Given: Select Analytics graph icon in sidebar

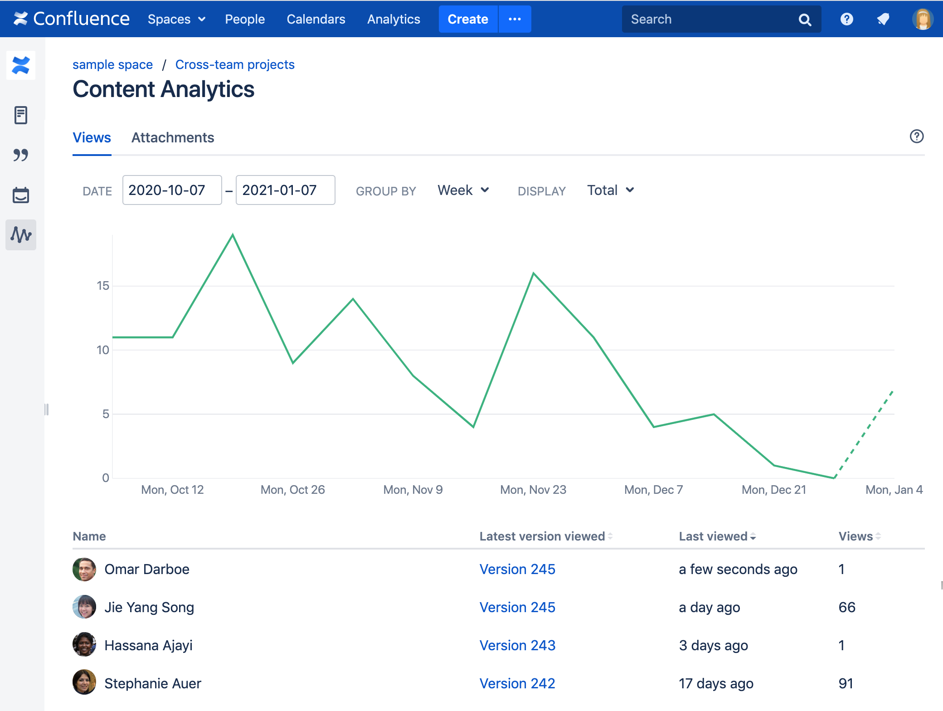Looking at the screenshot, I should point(21,235).
